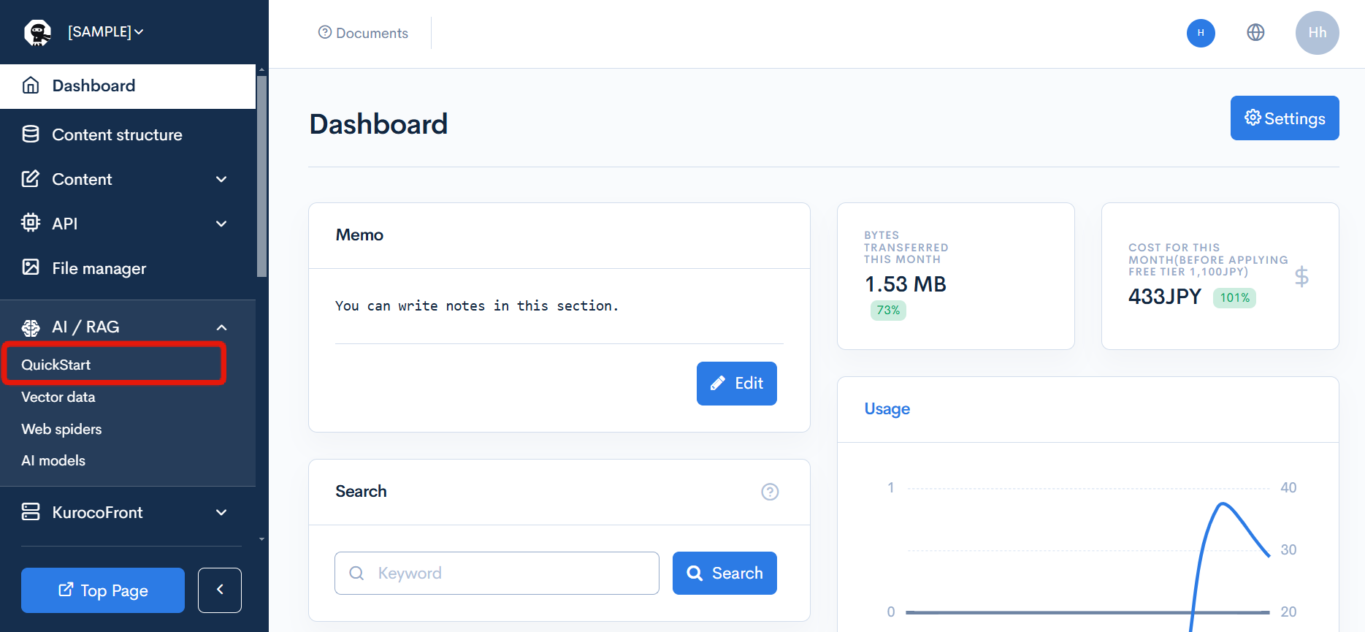Open the Dashboard from the sidebar home icon
The image size is (1365, 632).
coord(30,85)
